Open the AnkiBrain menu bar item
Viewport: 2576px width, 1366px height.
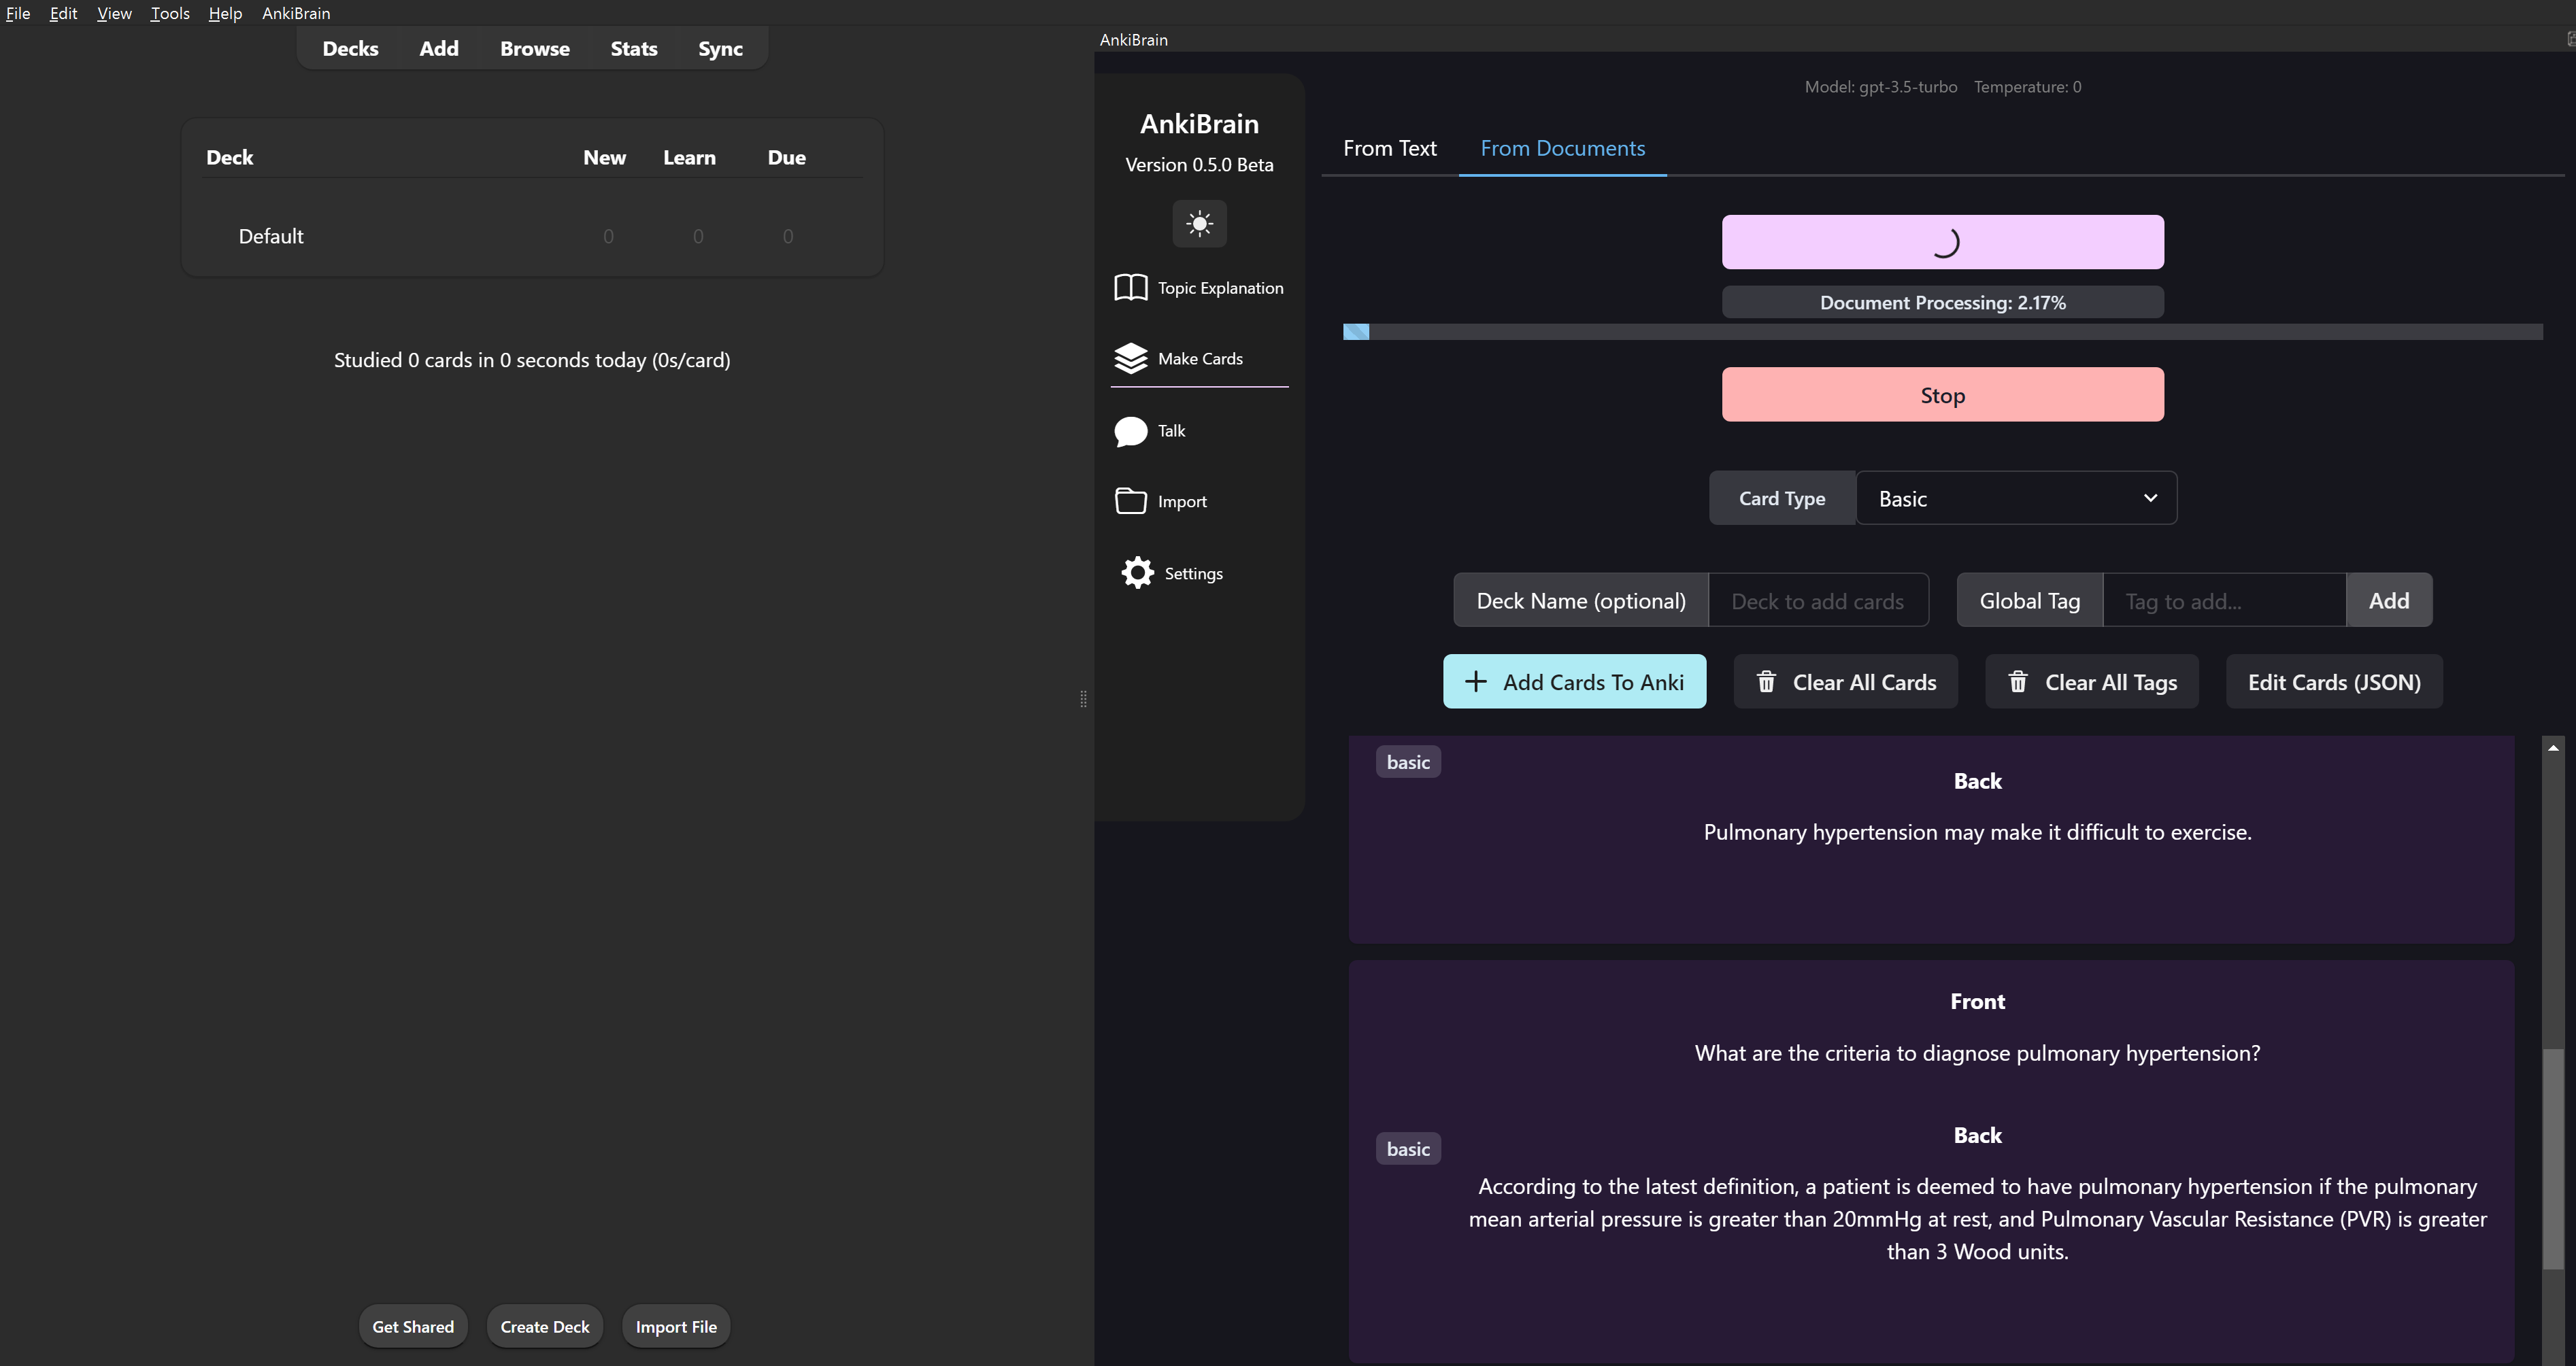(295, 13)
